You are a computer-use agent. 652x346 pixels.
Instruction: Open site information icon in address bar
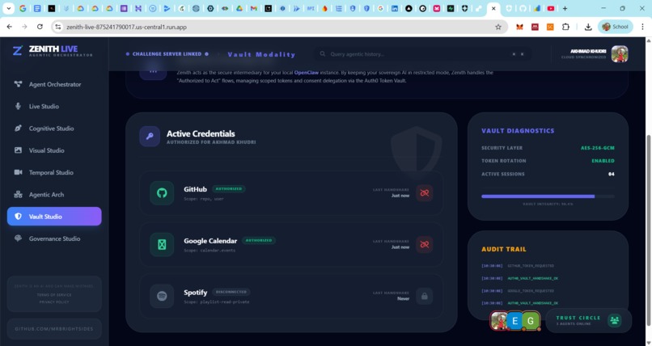[x=57, y=27]
